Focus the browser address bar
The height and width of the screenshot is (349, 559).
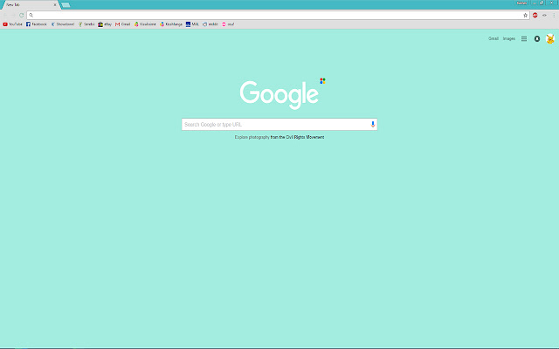coord(278,16)
